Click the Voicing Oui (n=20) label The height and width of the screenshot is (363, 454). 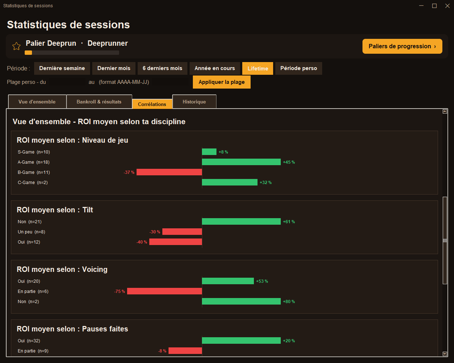coord(29,281)
